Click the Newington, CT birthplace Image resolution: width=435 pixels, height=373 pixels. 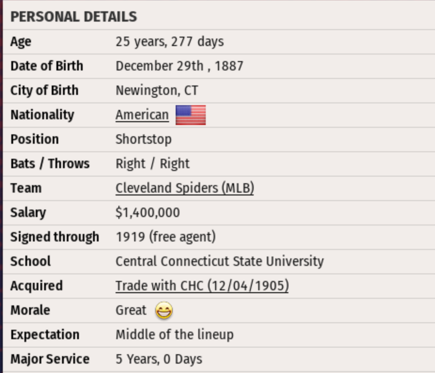tap(157, 91)
